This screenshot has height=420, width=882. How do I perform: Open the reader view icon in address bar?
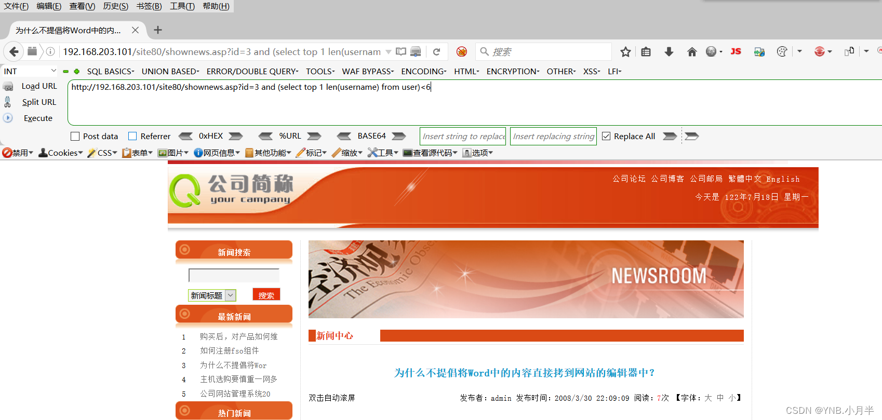click(x=401, y=51)
